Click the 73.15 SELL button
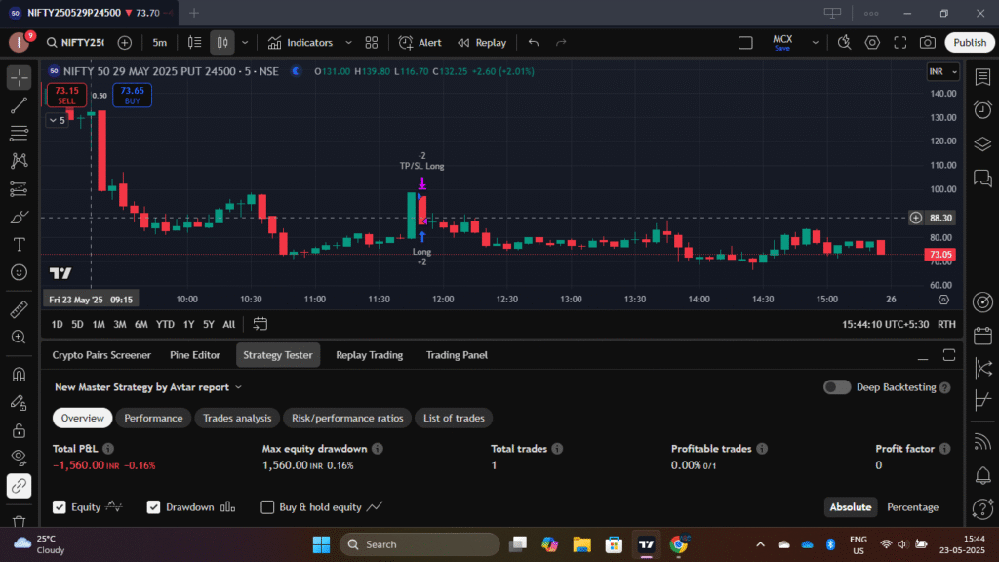Screen dimensions: 999x562 click(66, 95)
